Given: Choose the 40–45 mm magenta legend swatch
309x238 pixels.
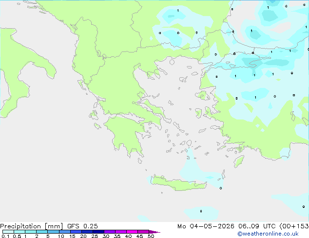Looking at the screenshot, I should point(132,232).
